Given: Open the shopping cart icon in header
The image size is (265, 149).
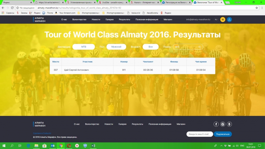Looking at the screenshot, I should [223, 20].
